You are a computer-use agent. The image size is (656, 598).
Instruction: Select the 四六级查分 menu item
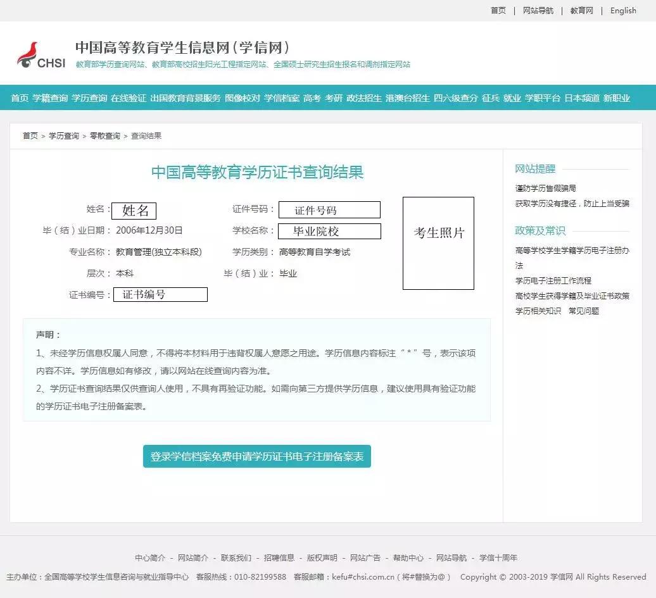click(x=455, y=99)
